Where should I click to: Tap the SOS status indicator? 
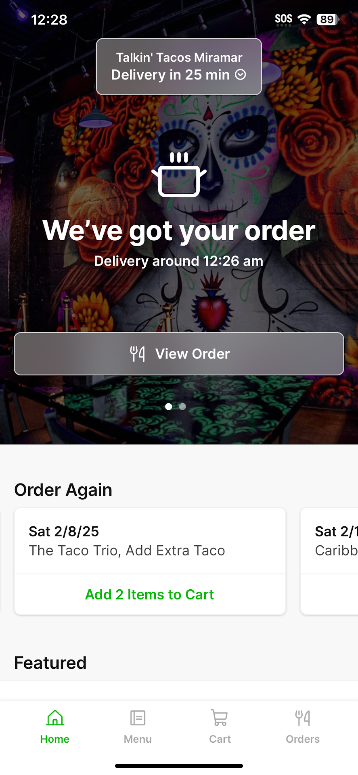(x=283, y=19)
